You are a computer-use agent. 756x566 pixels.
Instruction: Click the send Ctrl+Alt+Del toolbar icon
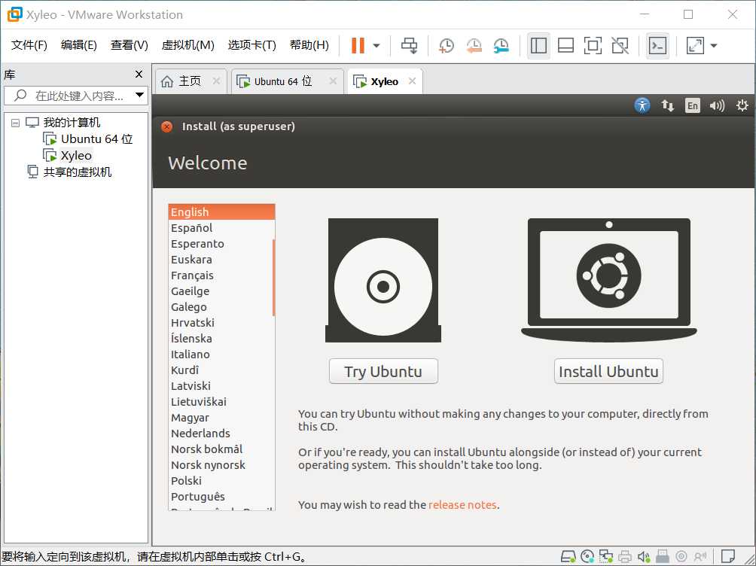pos(410,46)
